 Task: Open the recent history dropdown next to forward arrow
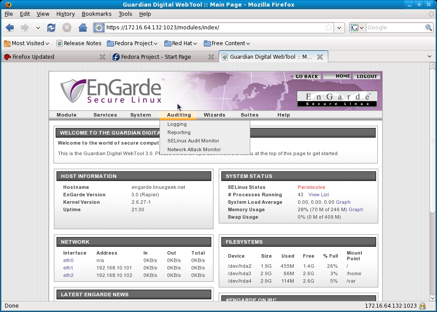(x=38, y=28)
